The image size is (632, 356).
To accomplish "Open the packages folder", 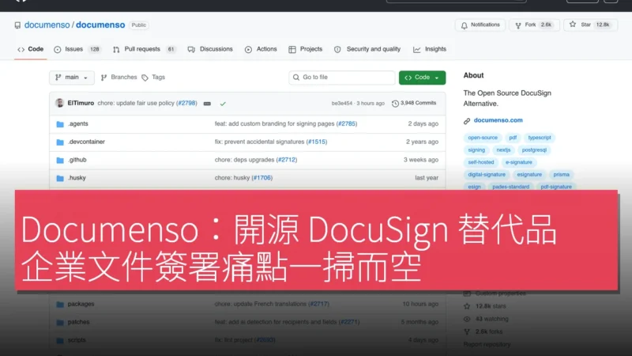I will point(81,304).
